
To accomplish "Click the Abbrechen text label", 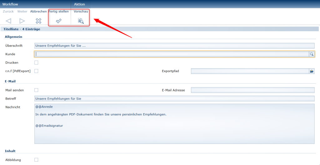I will click(x=38, y=12).
